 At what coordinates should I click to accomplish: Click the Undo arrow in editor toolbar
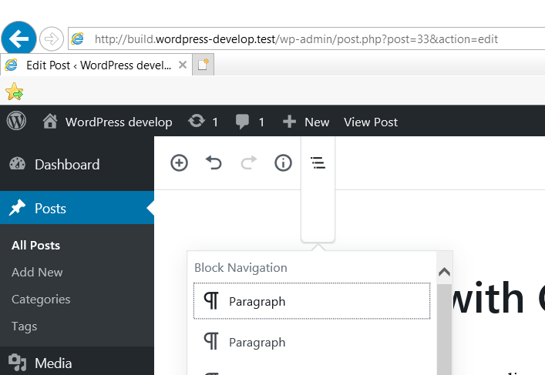[214, 162]
